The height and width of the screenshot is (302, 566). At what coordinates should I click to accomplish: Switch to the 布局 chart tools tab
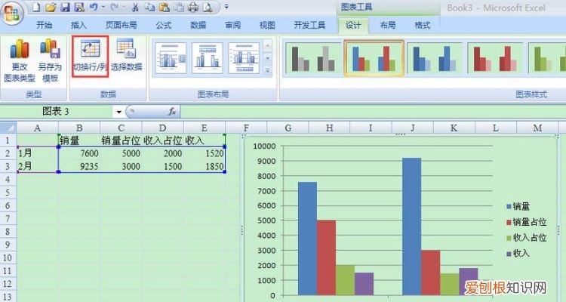tap(387, 25)
